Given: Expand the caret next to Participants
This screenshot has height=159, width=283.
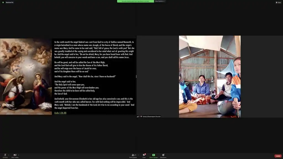Looking at the screenshot, I should (x=138, y=155).
